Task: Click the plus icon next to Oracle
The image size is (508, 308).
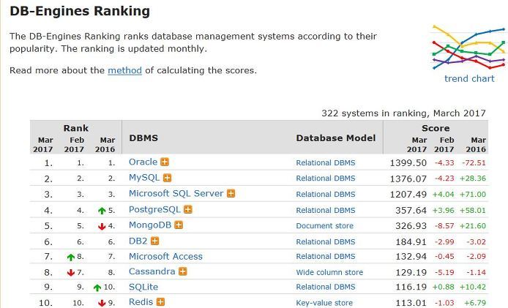Action: point(165,162)
